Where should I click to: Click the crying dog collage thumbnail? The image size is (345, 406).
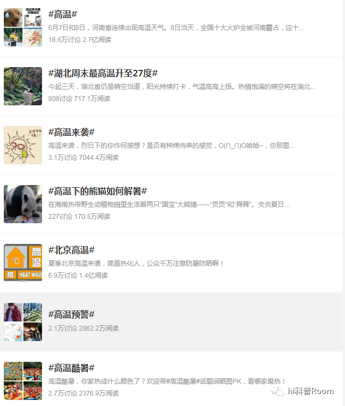click(x=23, y=27)
